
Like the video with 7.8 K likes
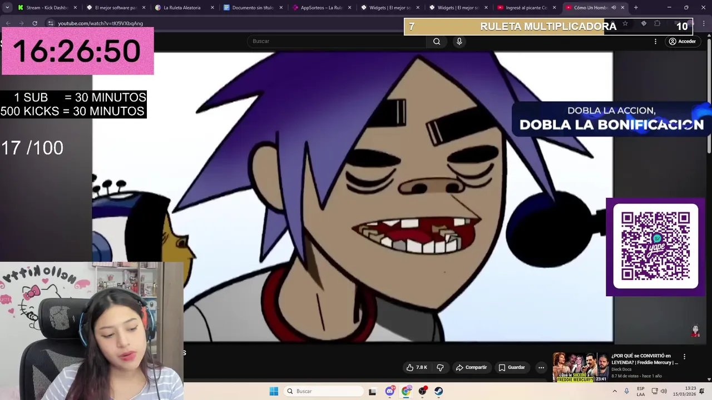click(417, 367)
